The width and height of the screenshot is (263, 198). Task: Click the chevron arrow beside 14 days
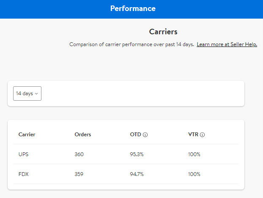pos(36,93)
